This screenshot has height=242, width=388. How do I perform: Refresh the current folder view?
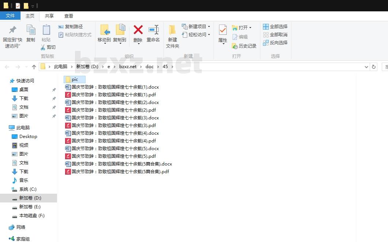373,67
